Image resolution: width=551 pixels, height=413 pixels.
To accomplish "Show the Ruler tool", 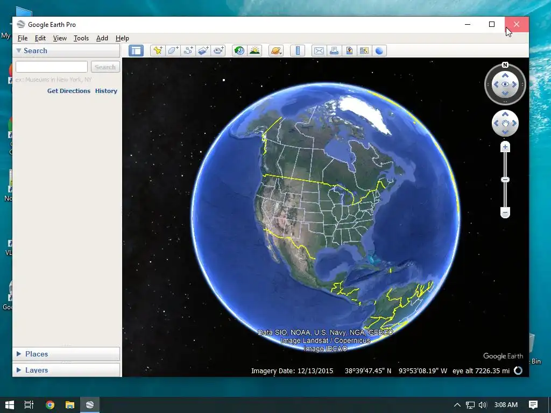I will [x=297, y=51].
